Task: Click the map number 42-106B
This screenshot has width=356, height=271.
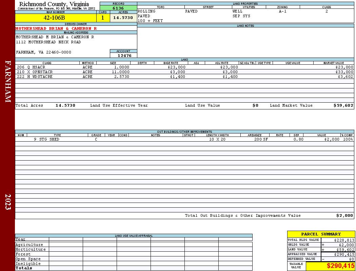Action: click(x=54, y=18)
